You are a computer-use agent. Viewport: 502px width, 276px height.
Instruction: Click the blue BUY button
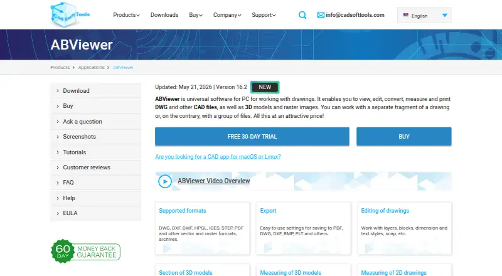403,137
